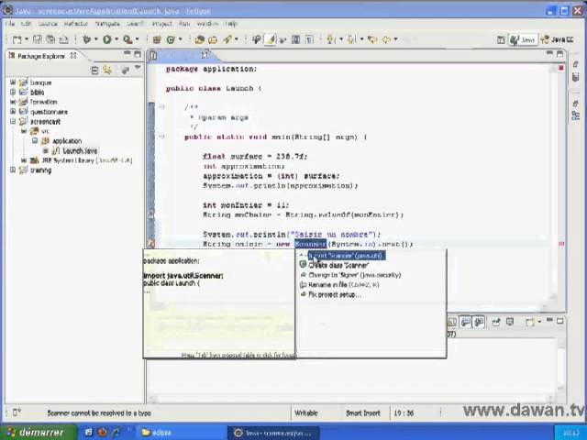Click the top icon in right fast-view bar
587x440 pixels.
(576, 65)
